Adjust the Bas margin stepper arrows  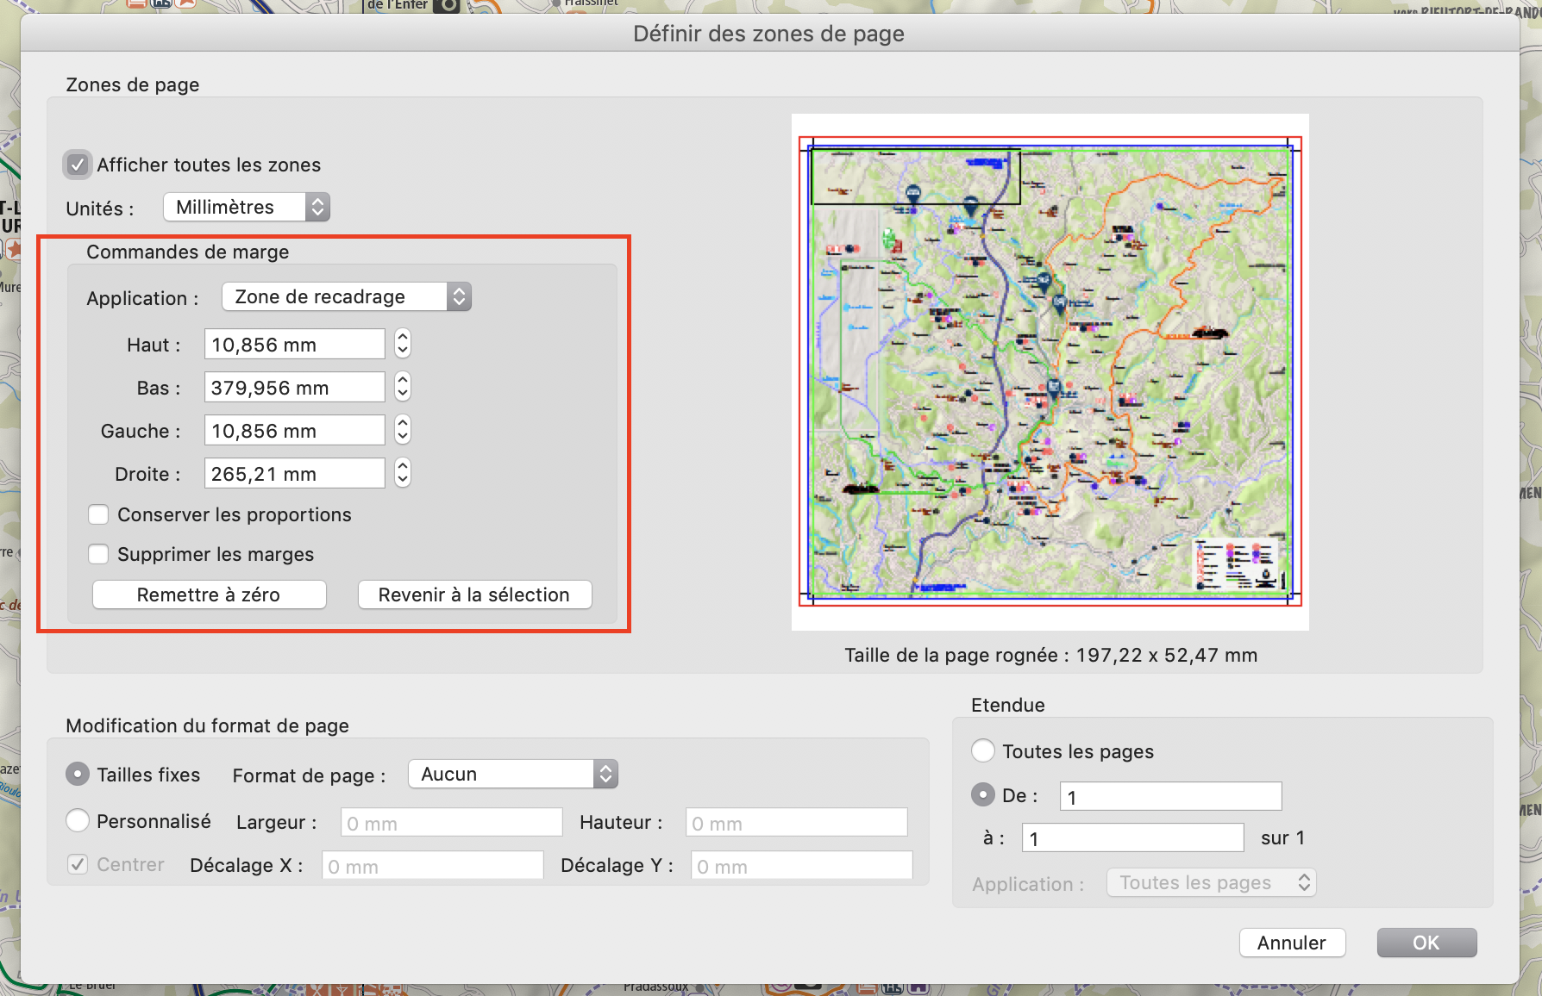click(x=403, y=388)
